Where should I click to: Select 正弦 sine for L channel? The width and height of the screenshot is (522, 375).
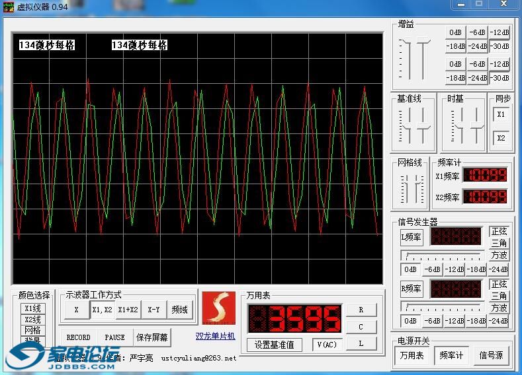[499, 231]
